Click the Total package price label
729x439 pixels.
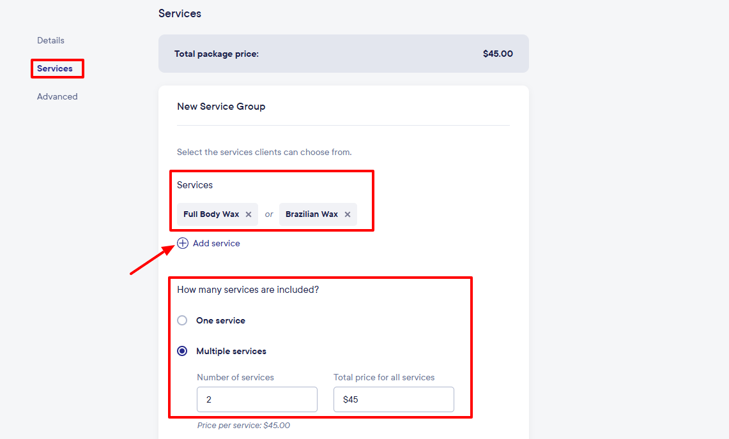217,54
